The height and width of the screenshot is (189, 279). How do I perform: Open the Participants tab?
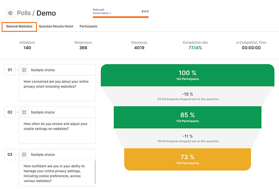point(88,26)
